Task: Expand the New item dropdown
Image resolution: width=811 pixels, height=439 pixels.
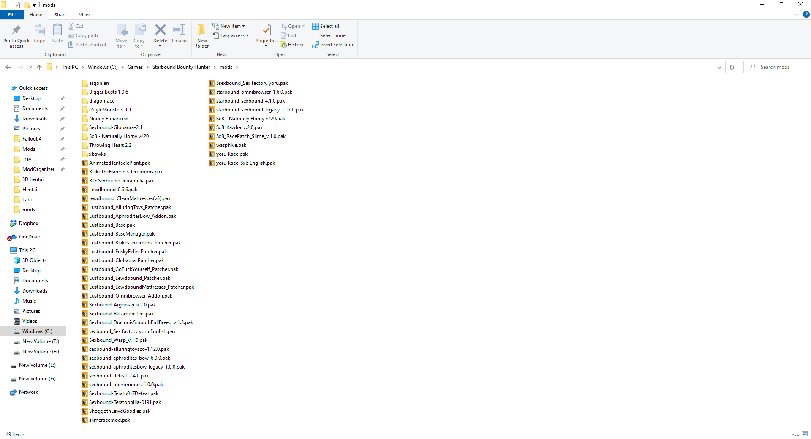Action: point(243,26)
